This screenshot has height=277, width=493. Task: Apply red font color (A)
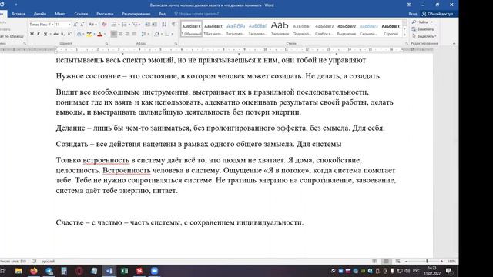click(99, 34)
